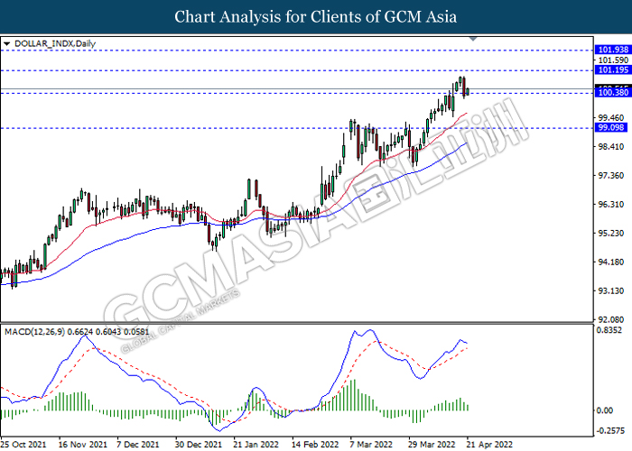Click the 96.310 axis price value
The image size is (632, 451).
coord(610,204)
